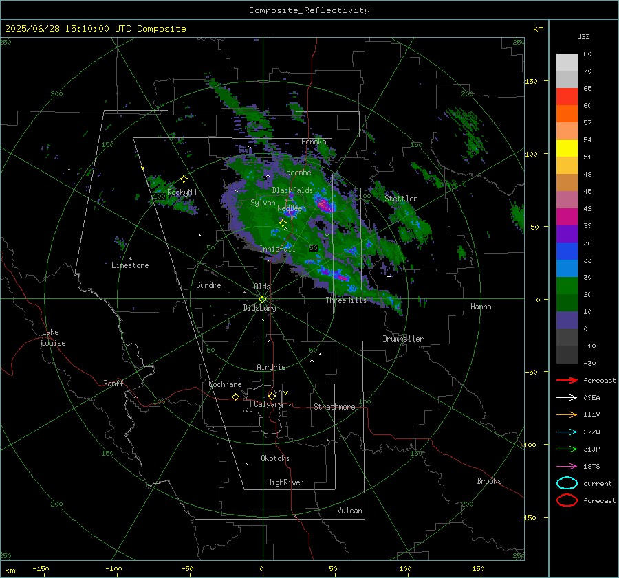Click the Stettler city label
619x578 pixels.
tap(401, 199)
